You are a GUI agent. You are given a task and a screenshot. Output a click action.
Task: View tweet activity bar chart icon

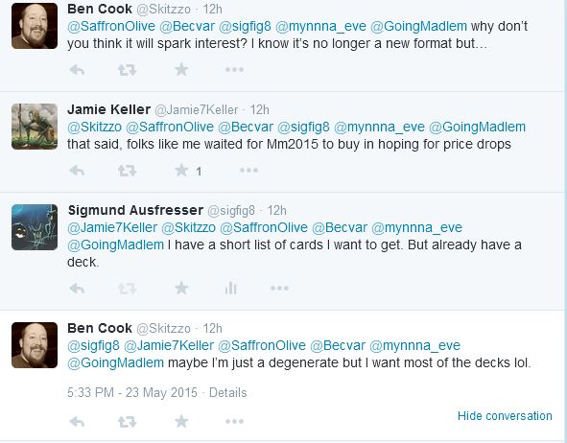[x=230, y=289]
